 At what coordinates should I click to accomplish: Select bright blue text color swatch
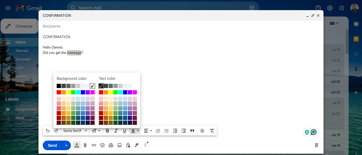(x=125, y=92)
